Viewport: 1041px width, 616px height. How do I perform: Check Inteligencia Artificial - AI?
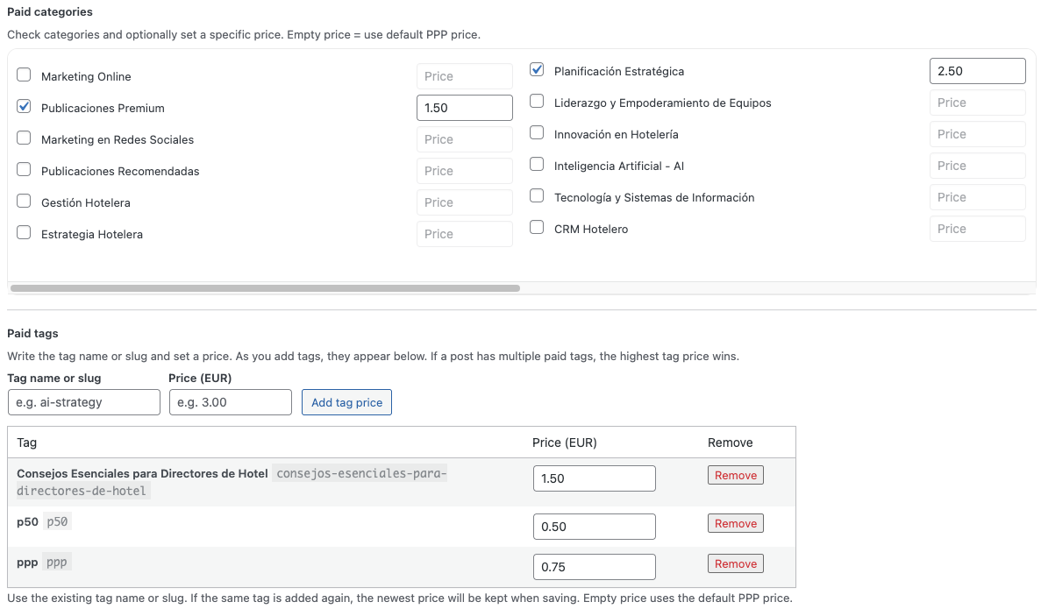pyautogui.click(x=536, y=164)
